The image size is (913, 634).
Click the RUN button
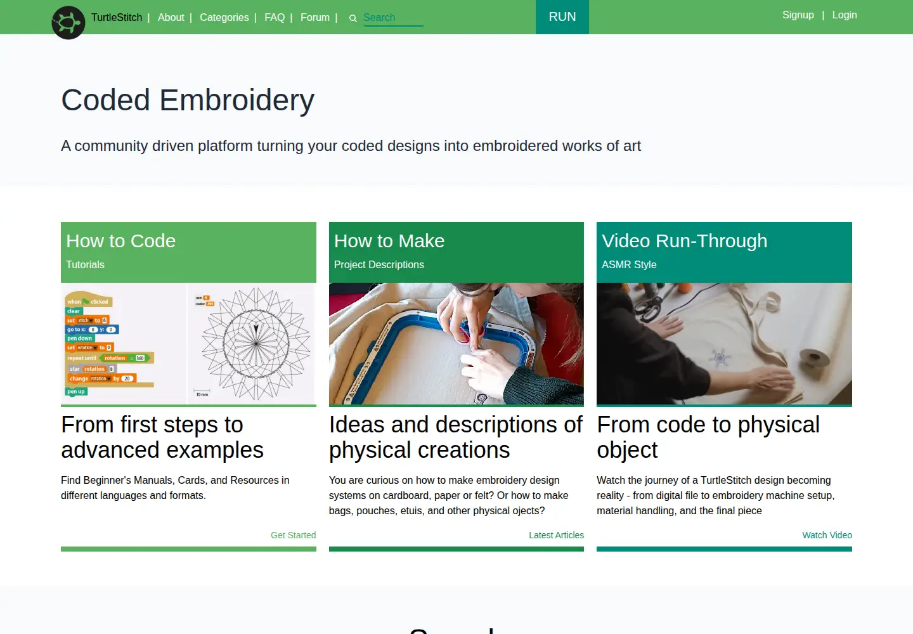(562, 17)
